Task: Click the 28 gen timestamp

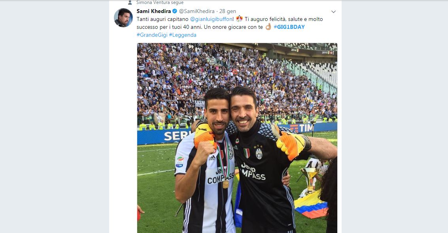Action: [228, 11]
